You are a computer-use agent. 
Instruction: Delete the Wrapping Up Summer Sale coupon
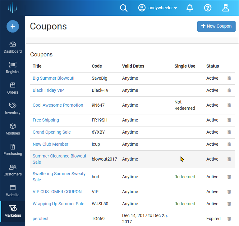point(229,204)
